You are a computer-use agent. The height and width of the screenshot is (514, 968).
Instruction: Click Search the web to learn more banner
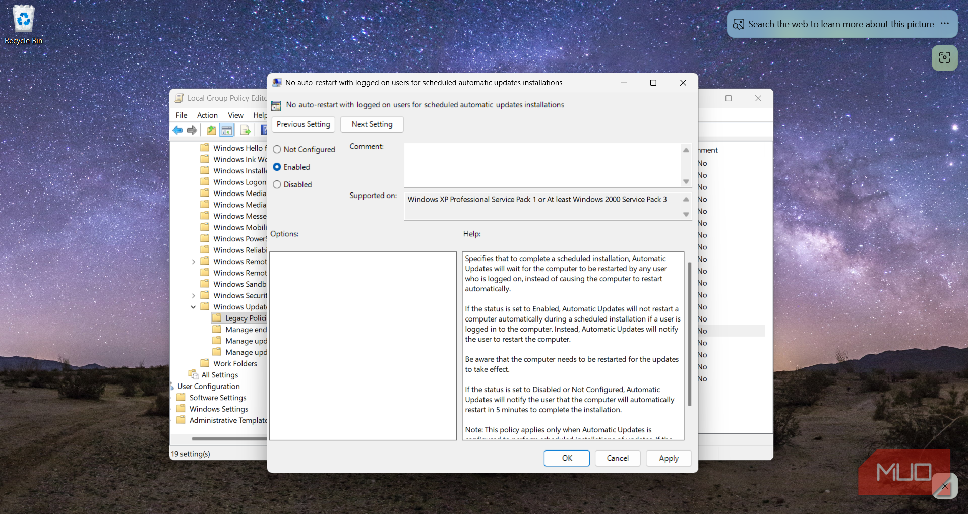[x=841, y=24]
